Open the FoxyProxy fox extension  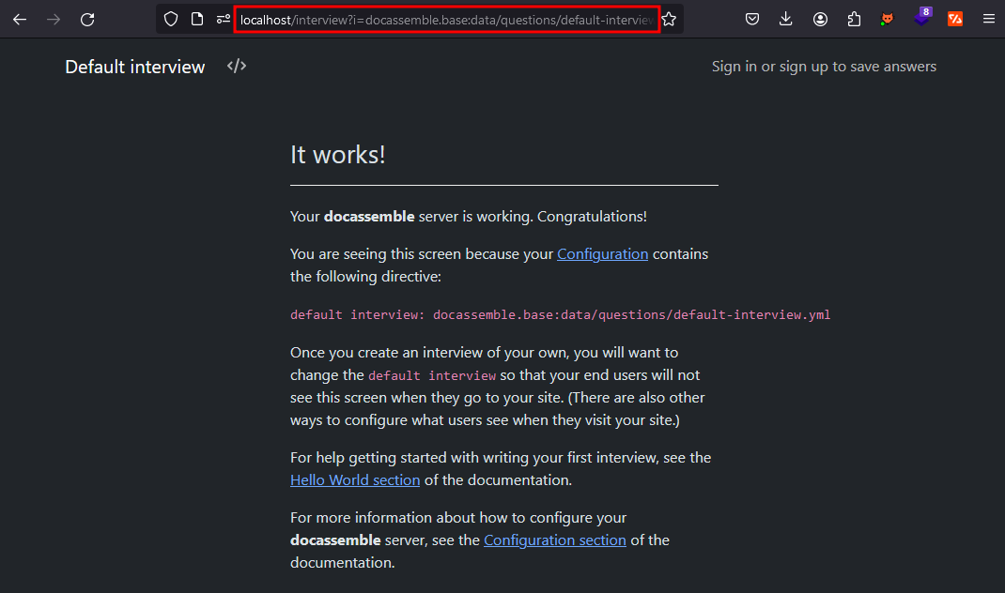coord(887,19)
